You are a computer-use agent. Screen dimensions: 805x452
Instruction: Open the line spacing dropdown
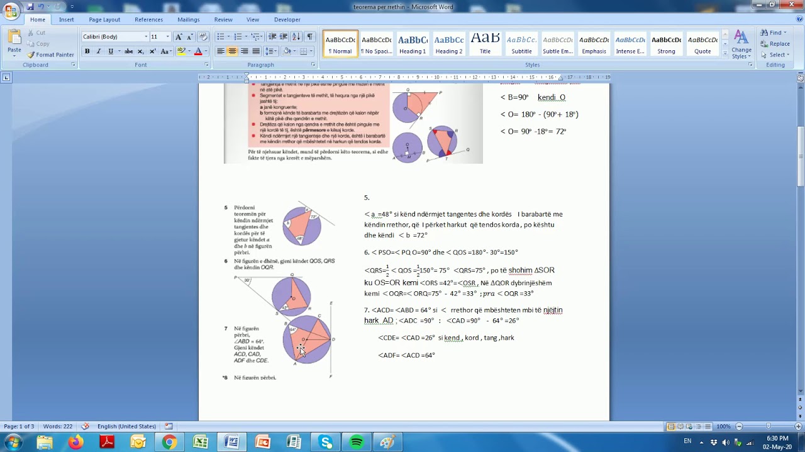click(270, 51)
